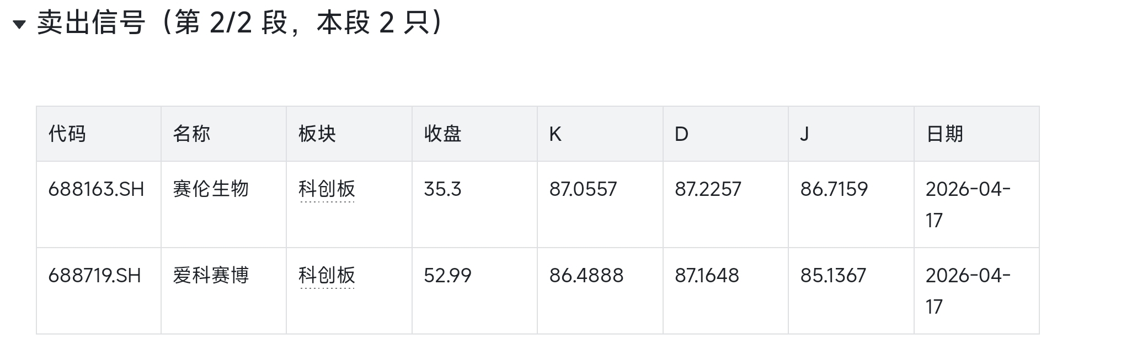Select K value 87.0557 cell
1121x356 pixels.
583,189
